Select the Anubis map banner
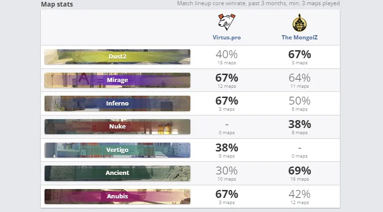The height and width of the screenshot is (212, 383). 117,197
